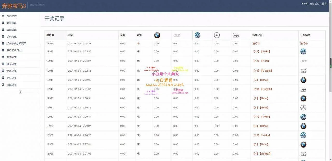
Task: Click the Mercedes-Benz star column header
Action: 217,35
